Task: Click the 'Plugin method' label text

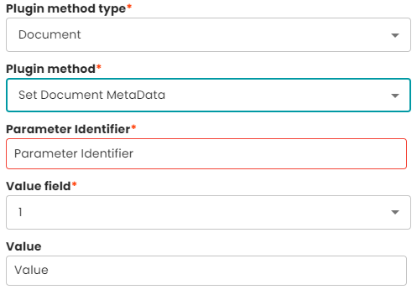Action: click(50, 69)
